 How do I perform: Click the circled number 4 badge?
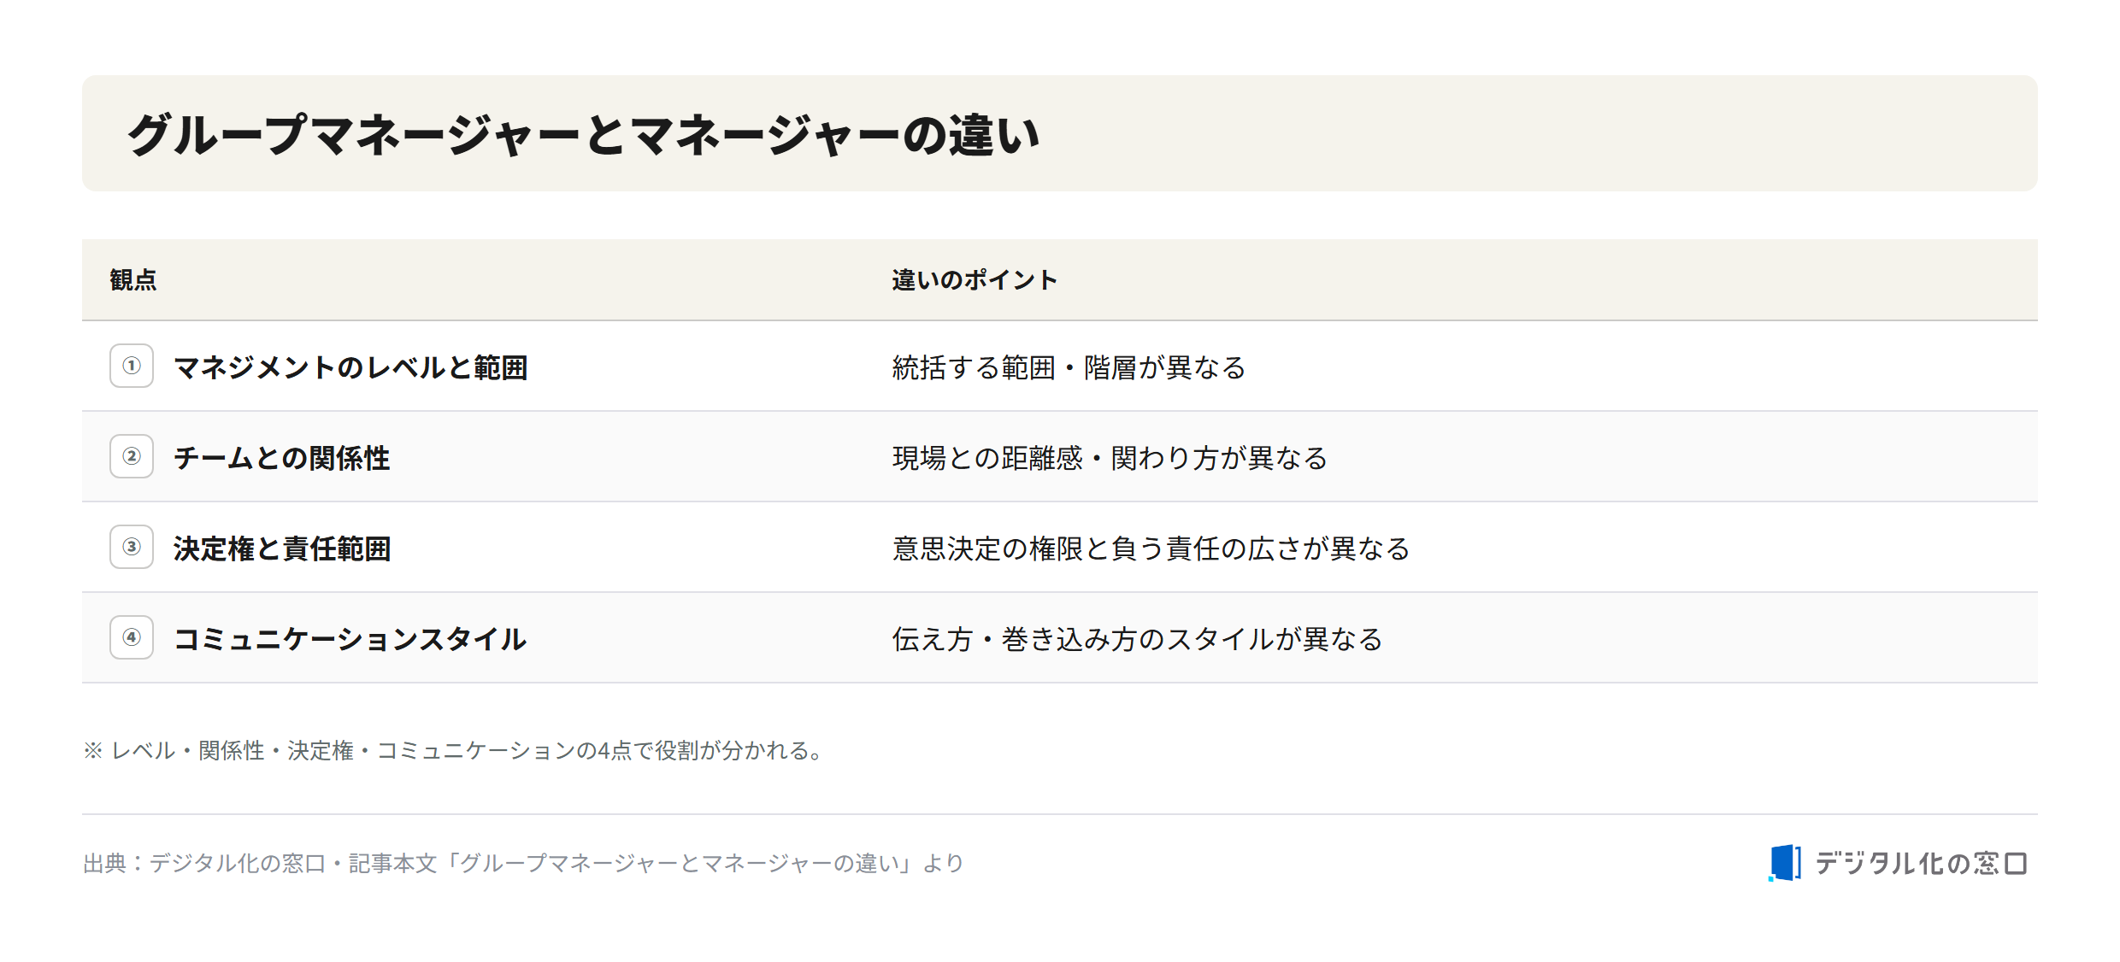132,637
